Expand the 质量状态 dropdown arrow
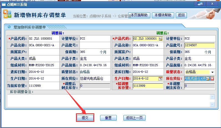221x128 pixels. [x=212, y=72]
